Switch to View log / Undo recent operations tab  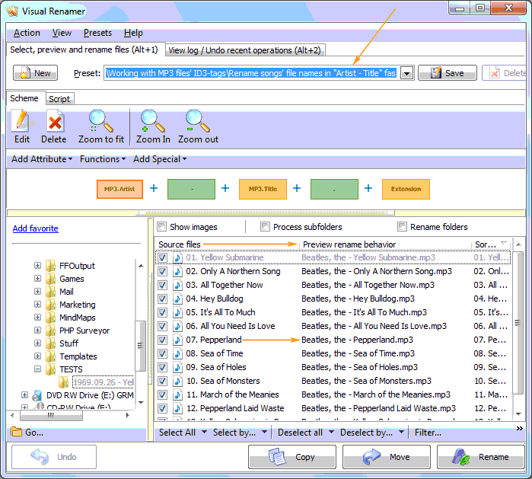(245, 50)
